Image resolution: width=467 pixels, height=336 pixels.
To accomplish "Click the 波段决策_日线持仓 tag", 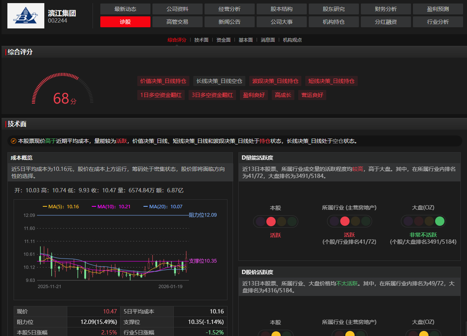I will [x=275, y=81].
